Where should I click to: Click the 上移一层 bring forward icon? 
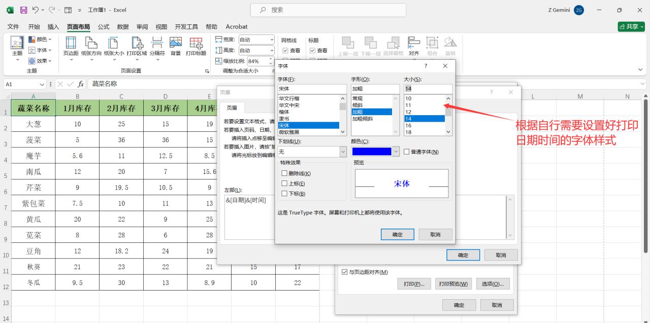348,42
